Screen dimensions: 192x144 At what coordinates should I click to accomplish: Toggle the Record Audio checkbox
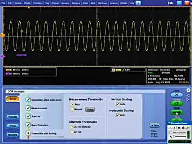click(x=171, y=132)
